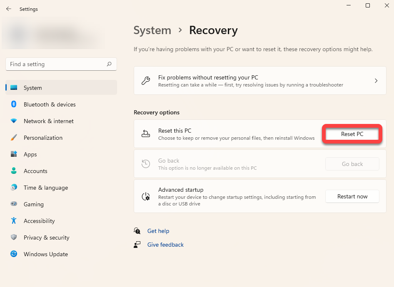Open the Give feedback pane icon

coord(137,245)
